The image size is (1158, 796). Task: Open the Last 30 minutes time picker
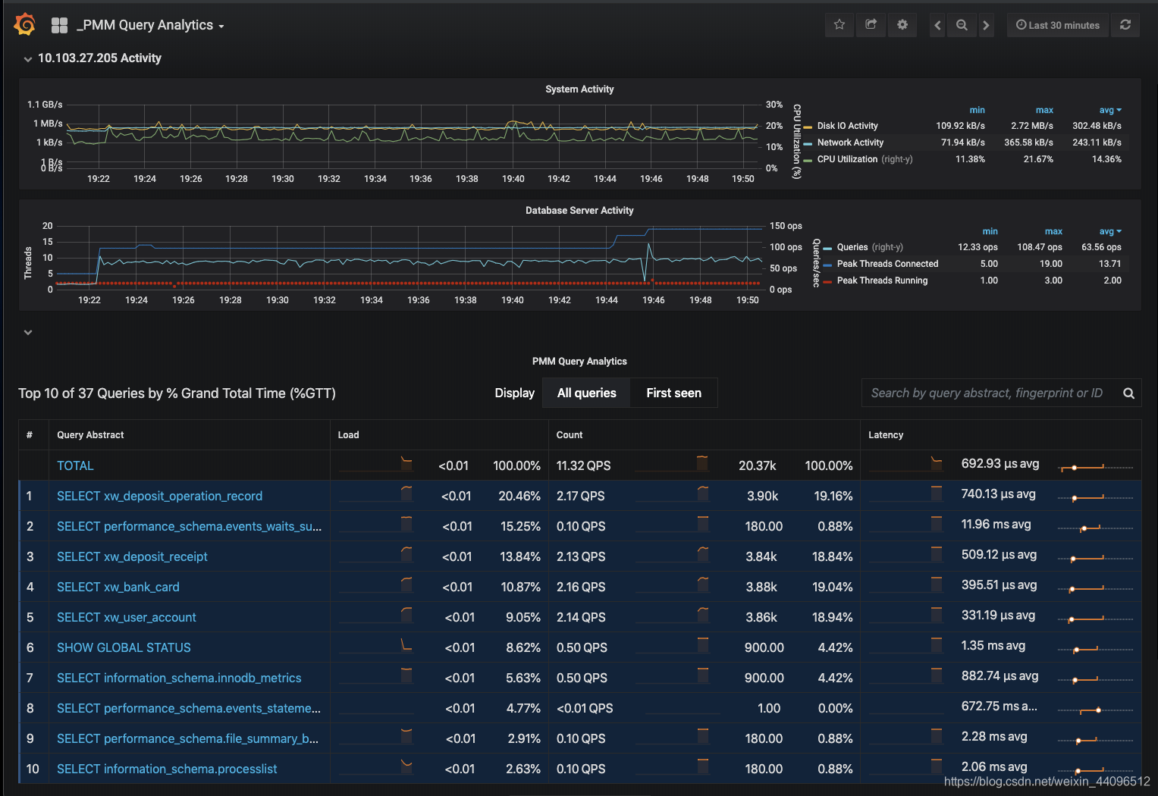pyautogui.click(x=1058, y=25)
